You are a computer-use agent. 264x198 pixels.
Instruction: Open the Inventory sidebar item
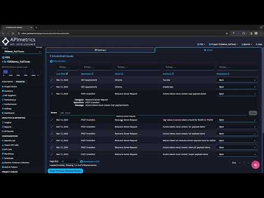click(8, 91)
